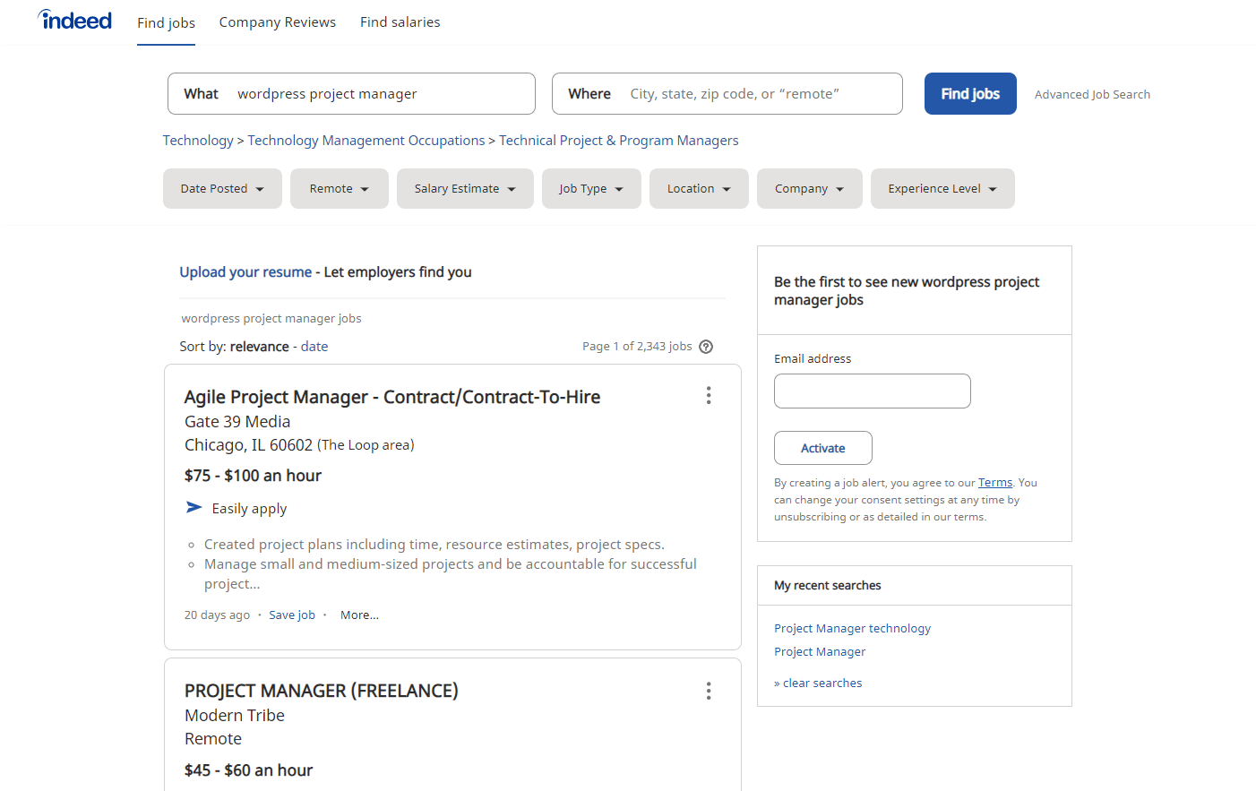Focus the What search field

351,94
